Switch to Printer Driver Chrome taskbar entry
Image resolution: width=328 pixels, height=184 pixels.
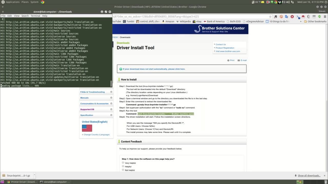pyautogui.click(x=22, y=182)
